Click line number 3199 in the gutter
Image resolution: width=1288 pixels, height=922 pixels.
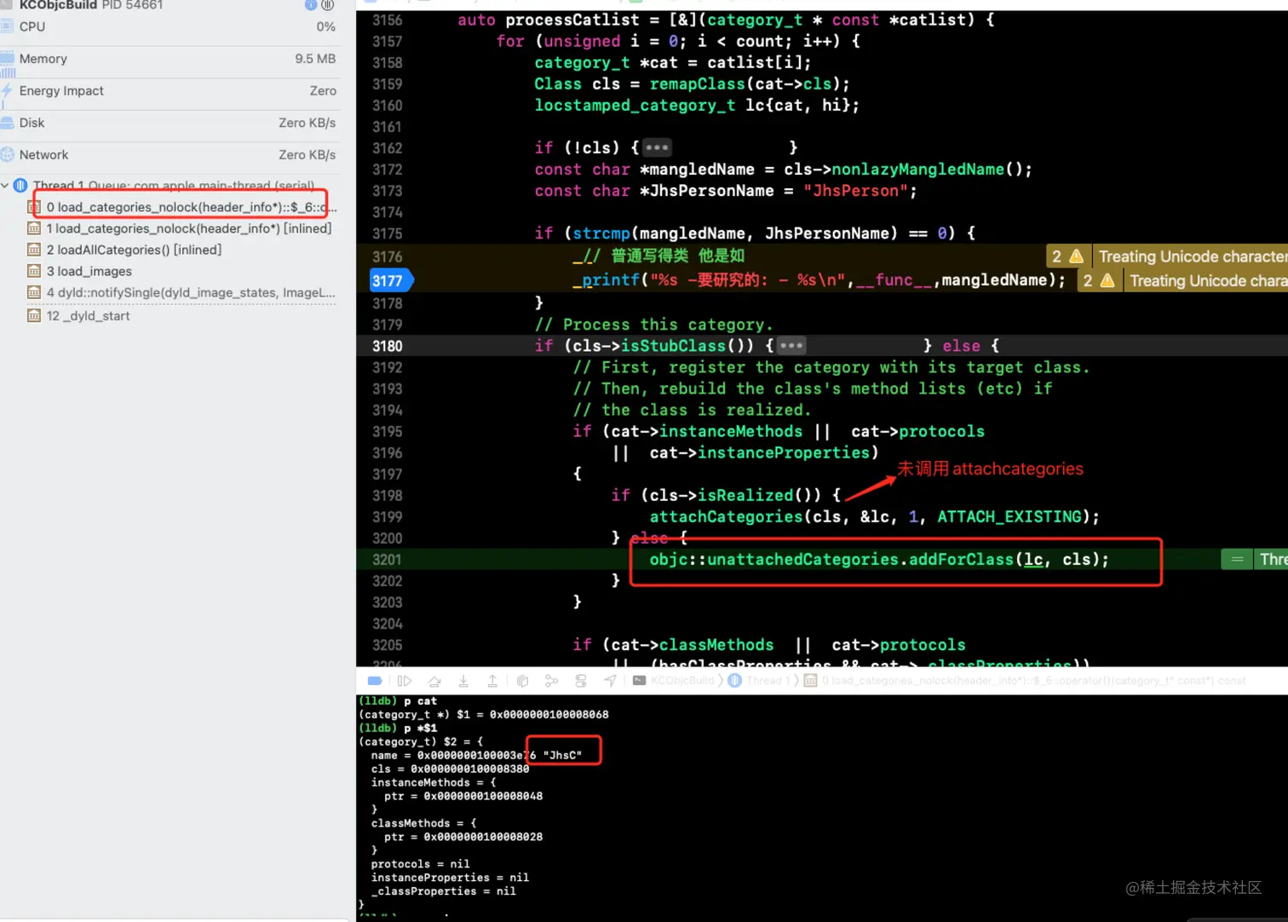pos(387,516)
